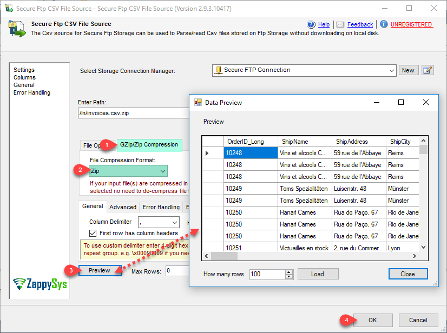447x333 pixels.
Task: Click the ShipAddress column header
Action: click(359, 142)
